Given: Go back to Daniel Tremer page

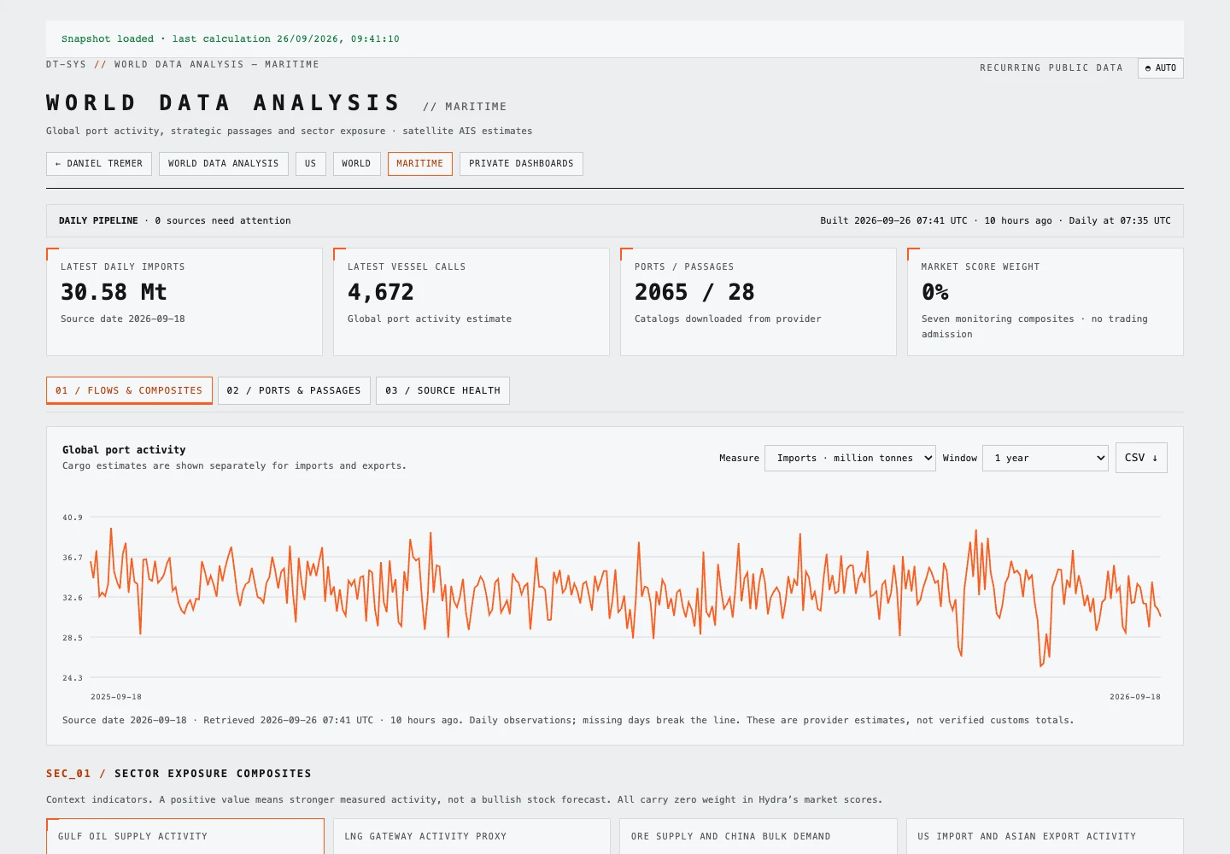Looking at the screenshot, I should point(99,164).
